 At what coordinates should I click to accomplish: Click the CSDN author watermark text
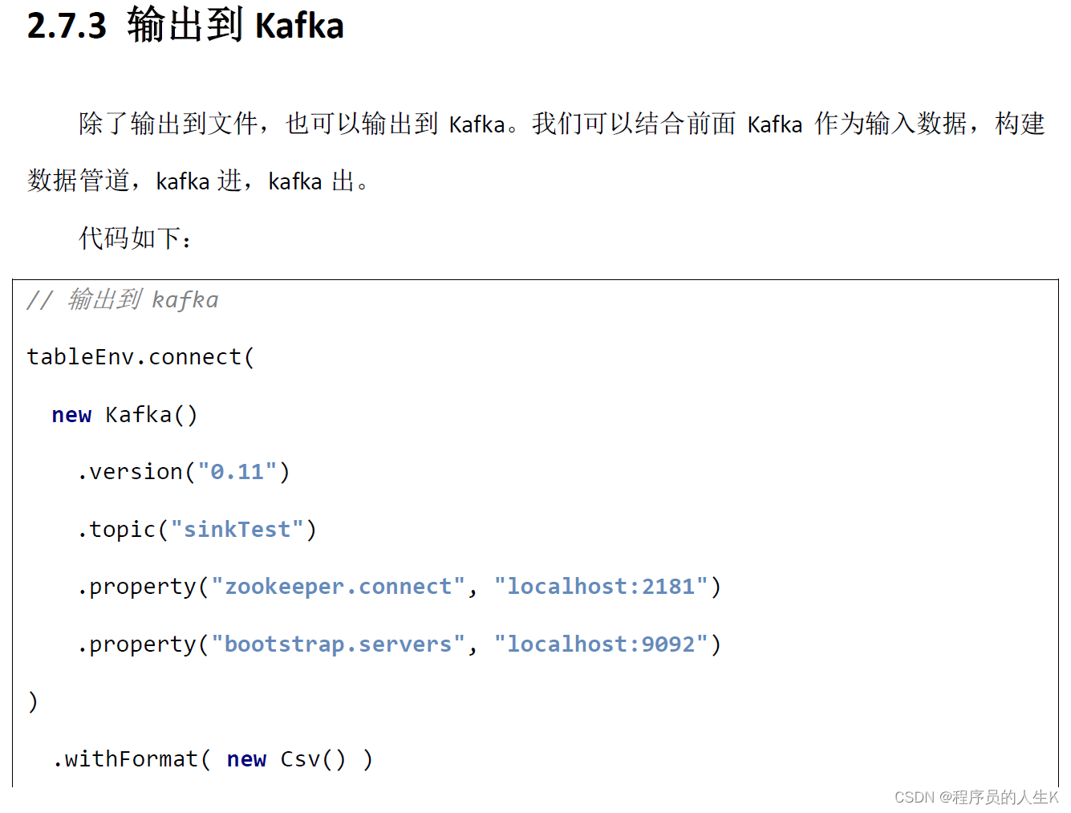point(976,797)
